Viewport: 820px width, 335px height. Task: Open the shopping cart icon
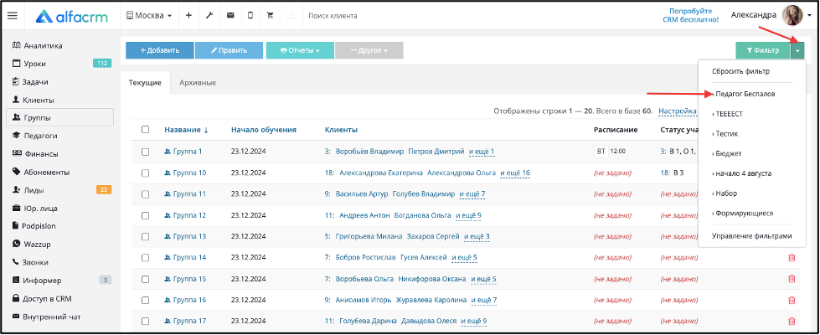[x=271, y=16]
